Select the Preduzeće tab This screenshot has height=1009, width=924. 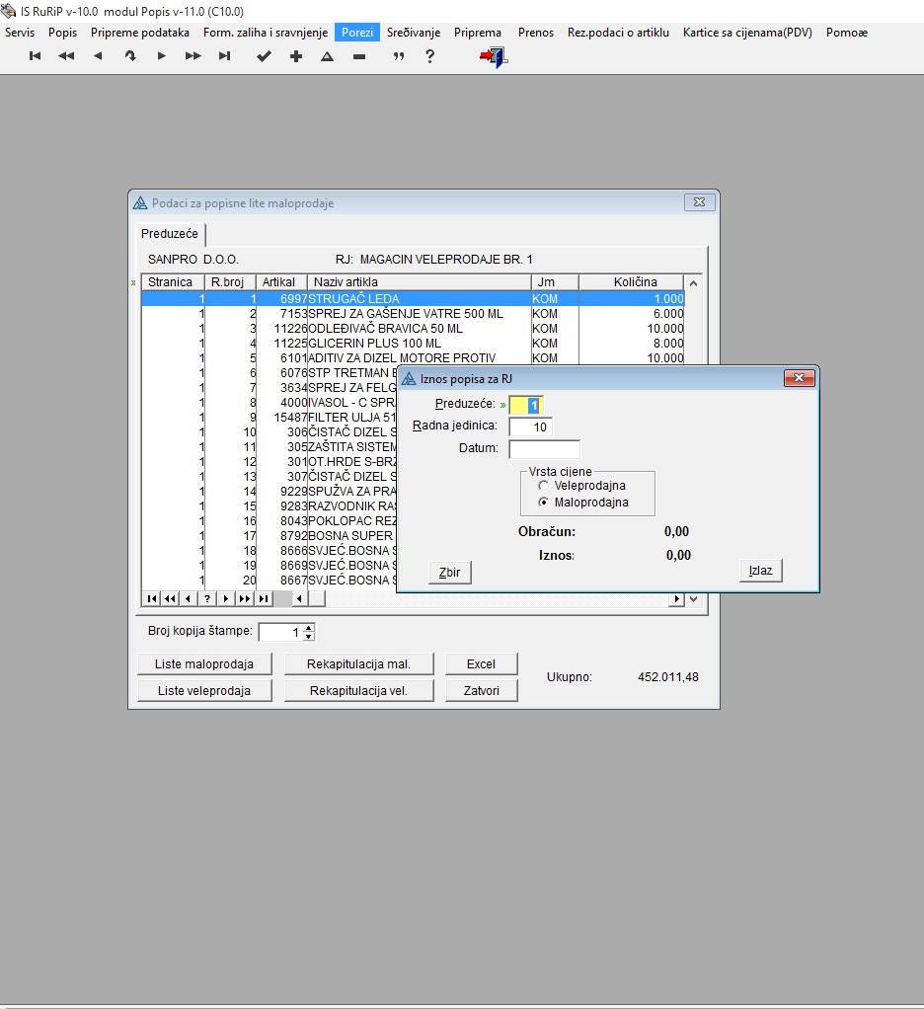[170, 234]
